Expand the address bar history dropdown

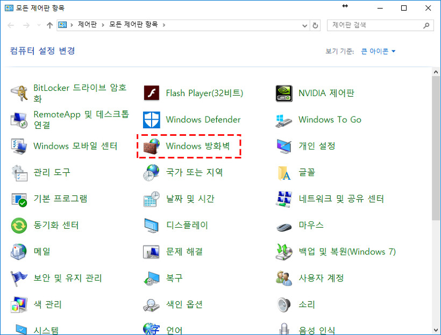304,26
